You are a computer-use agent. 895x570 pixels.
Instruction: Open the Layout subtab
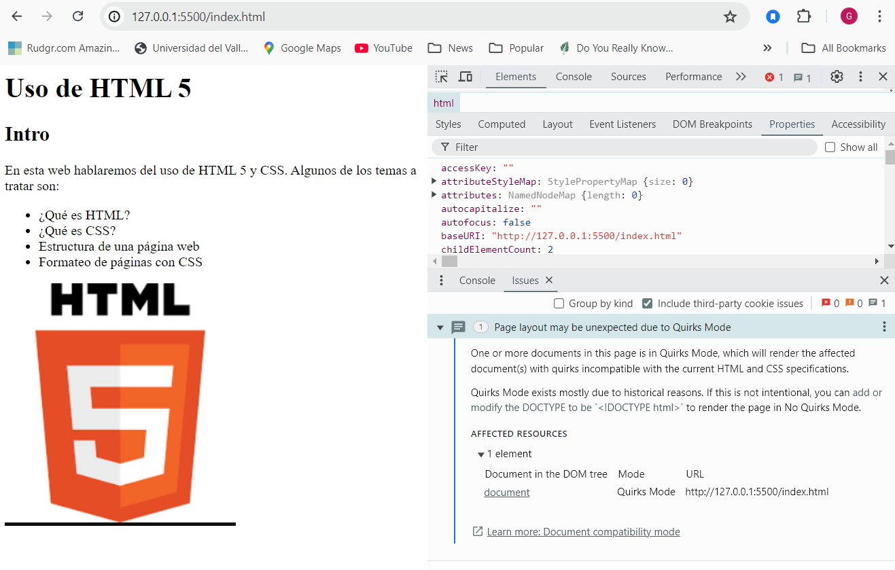tap(557, 124)
